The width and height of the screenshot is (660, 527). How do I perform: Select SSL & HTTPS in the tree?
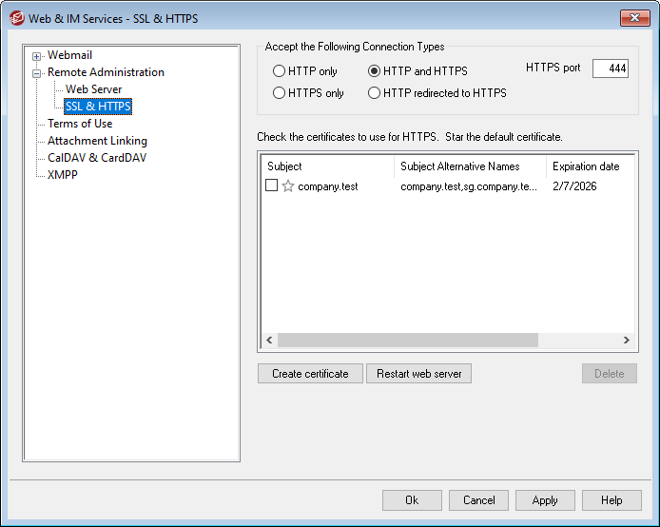pos(98,107)
